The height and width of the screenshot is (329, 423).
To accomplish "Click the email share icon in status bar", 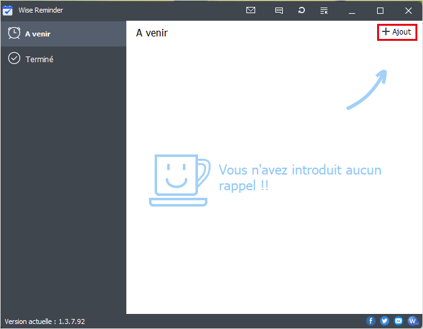I will tap(398, 321).
